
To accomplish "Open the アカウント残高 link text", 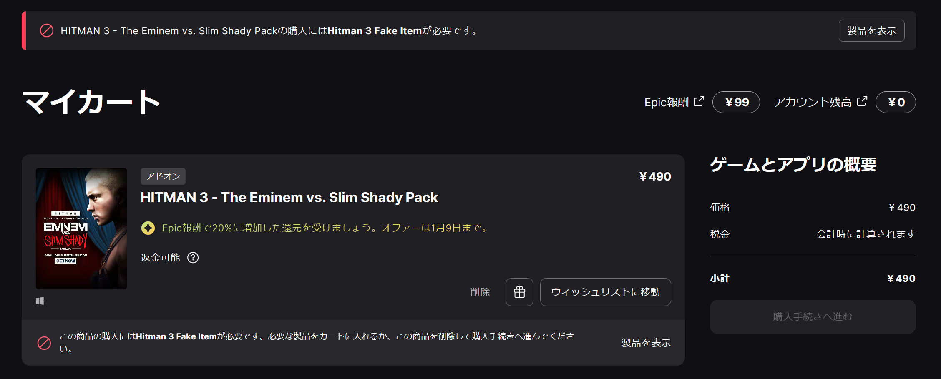I will (x=813, y=102).
